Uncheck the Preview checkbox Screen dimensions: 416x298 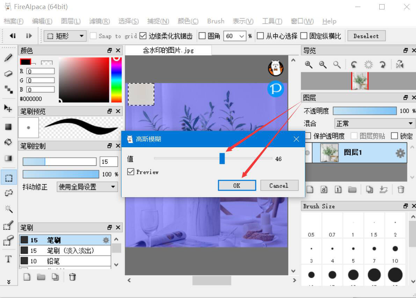coord(131,172)
